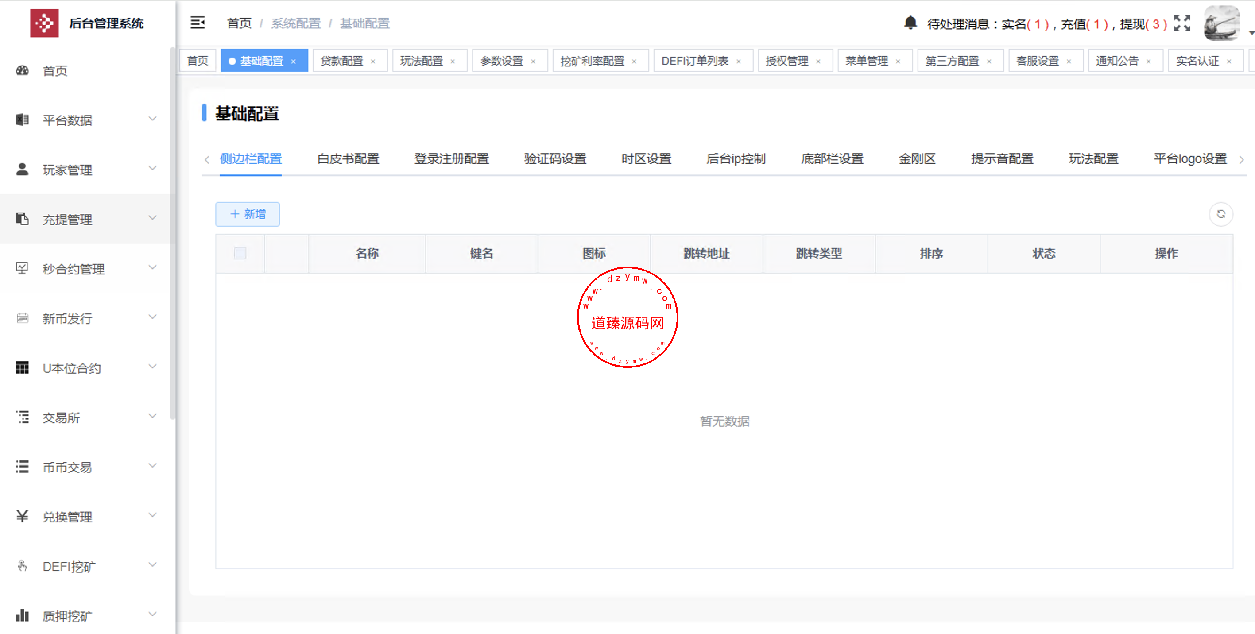Open the 金刚区 tab
1255x634 pixels.
[x=917, y=159]
